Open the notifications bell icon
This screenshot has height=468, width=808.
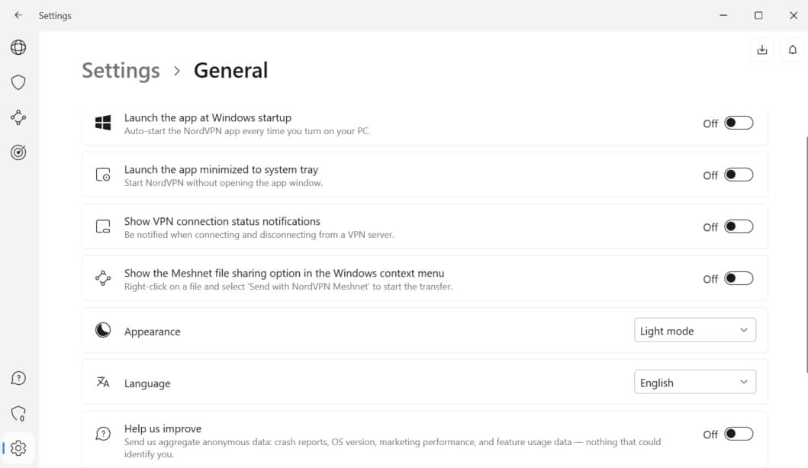pyautogui.click(x=793, y=50)
